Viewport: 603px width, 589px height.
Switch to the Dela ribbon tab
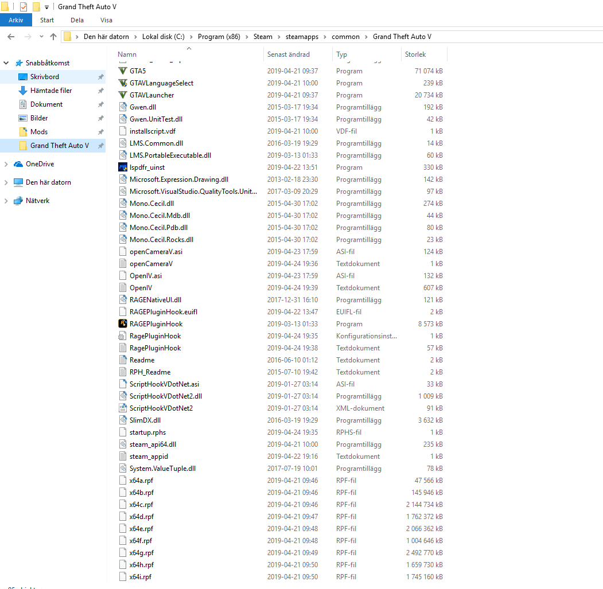coord(77,20)
